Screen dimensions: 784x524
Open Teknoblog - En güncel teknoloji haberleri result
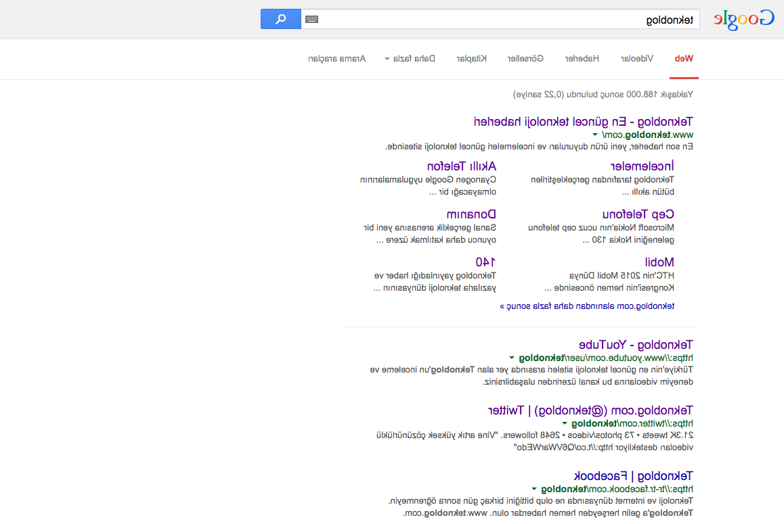tap(583, 122)
